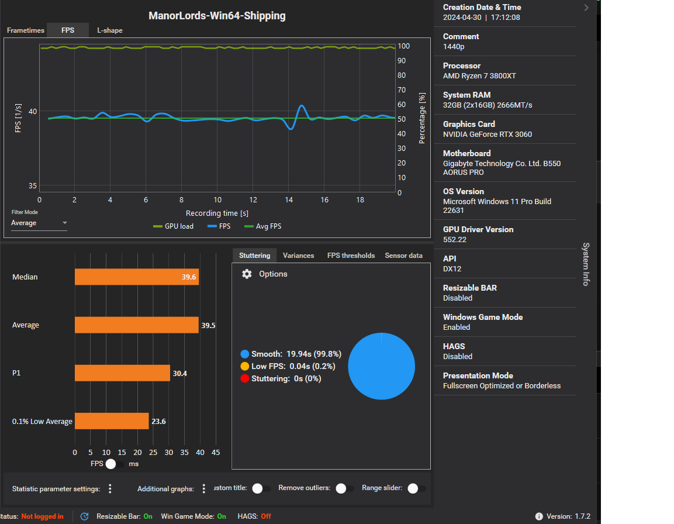Click NVIDIA GeForce RTX 3060 text
This screenshot has height=524, width=674.
(x=488, y=135)
